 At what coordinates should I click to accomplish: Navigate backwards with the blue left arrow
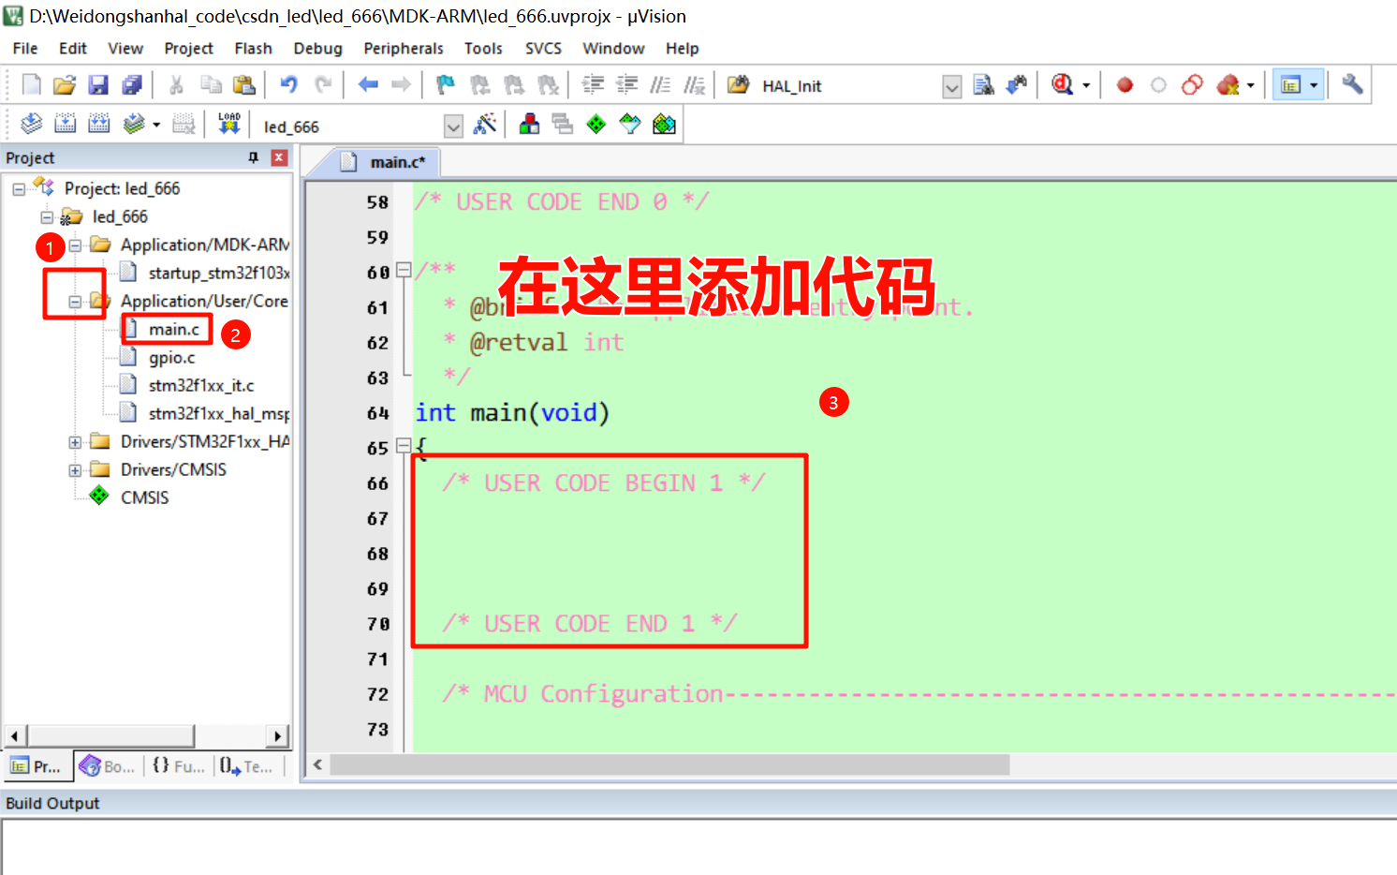(x=368, y=85)
